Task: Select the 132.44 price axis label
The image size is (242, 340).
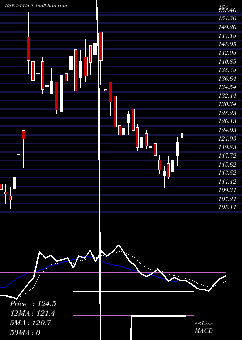Action: (227, 96)
